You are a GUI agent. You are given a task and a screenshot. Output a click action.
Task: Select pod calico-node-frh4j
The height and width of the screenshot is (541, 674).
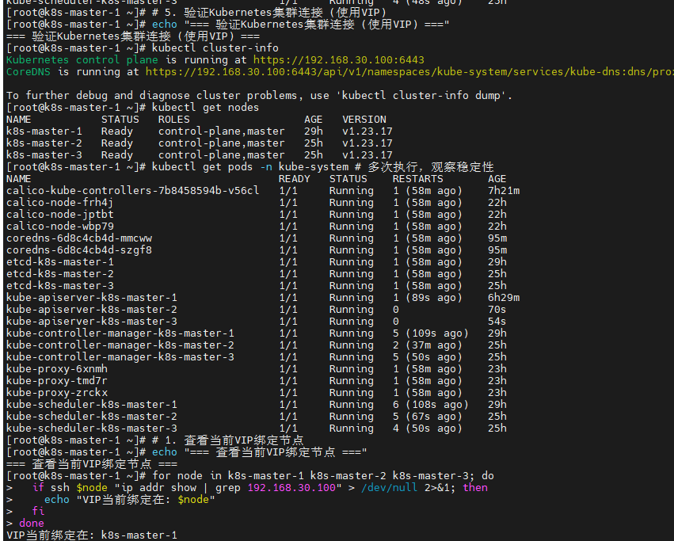(59, 203)
